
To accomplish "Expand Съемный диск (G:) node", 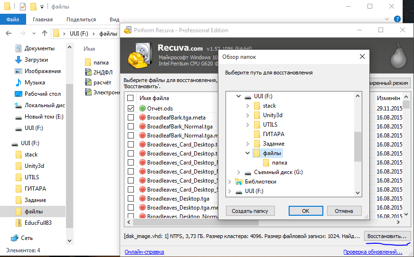I will (238, 172).
